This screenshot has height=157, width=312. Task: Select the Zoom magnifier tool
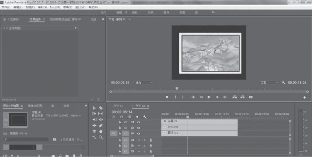point(101,137)
